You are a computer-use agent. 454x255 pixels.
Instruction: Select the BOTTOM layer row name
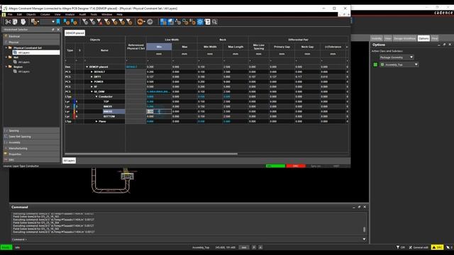109,116
